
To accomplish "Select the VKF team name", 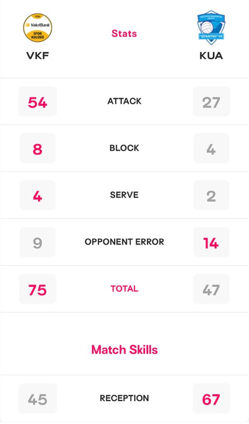I will tap(38, 56).
